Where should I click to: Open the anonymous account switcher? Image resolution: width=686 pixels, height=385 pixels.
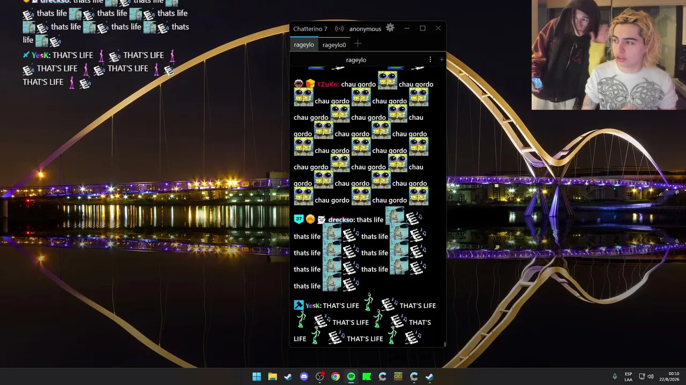click(x=365, y=29)
